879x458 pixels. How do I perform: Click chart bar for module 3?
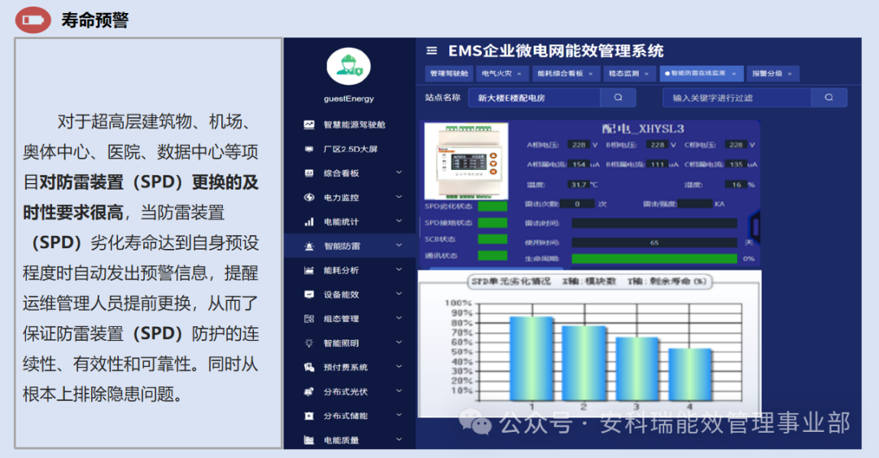(x=636, y=369)
